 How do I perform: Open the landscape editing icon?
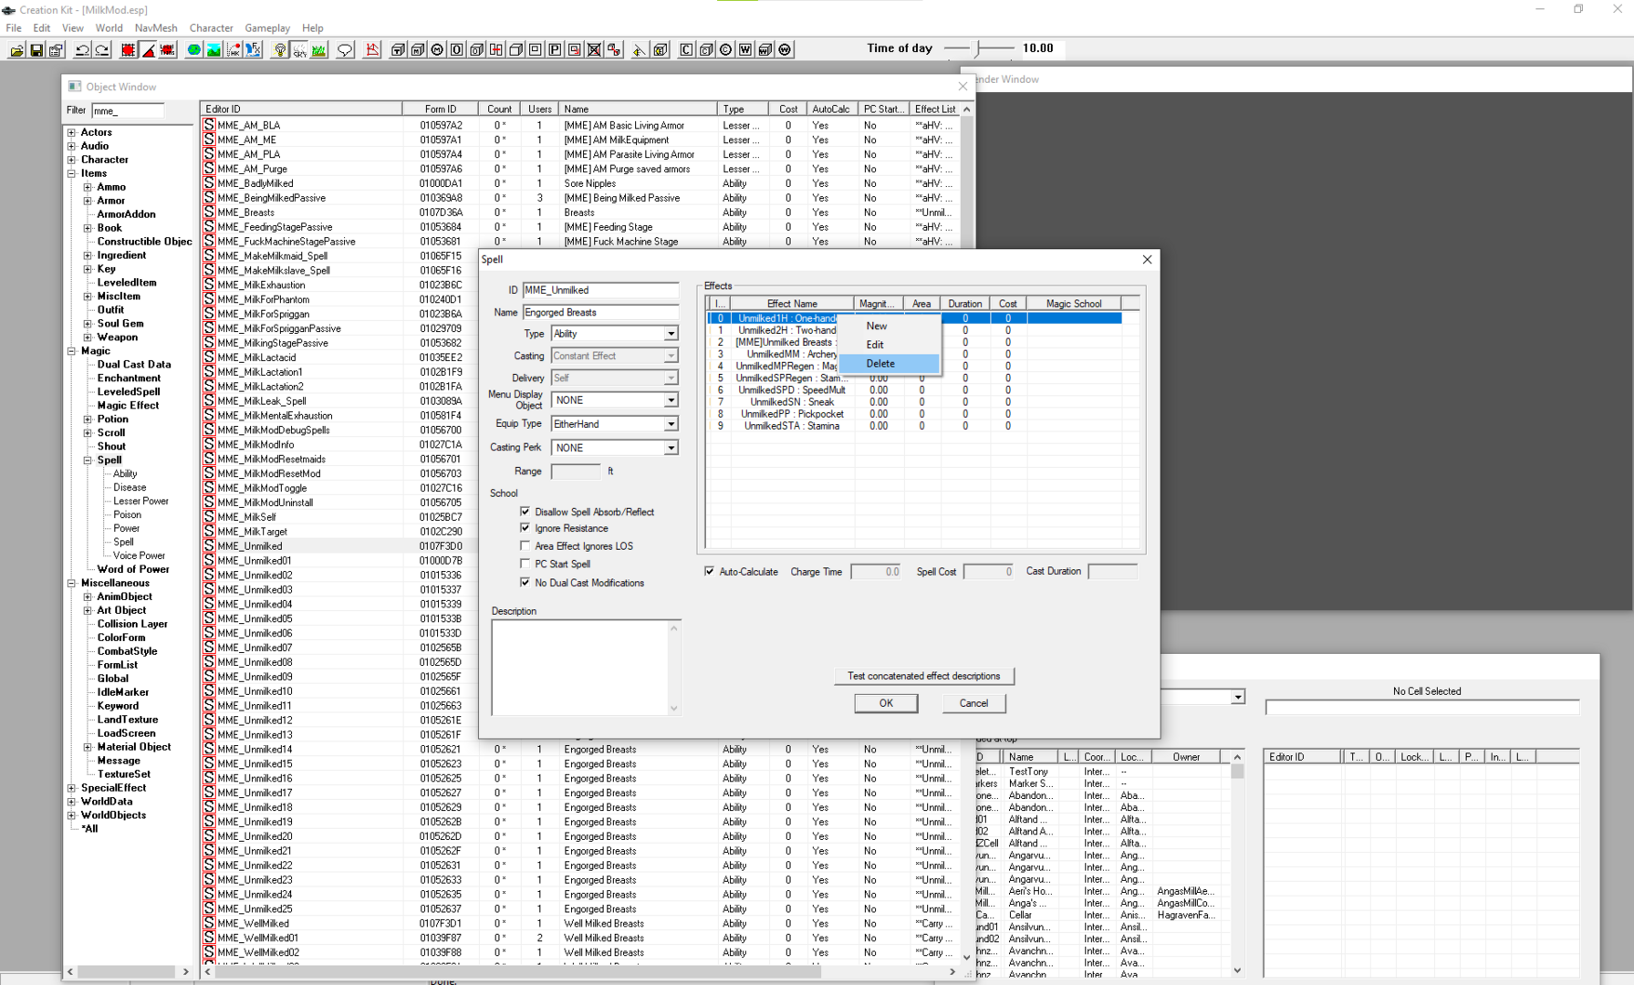pyautogui.click(x=213, y=50)
